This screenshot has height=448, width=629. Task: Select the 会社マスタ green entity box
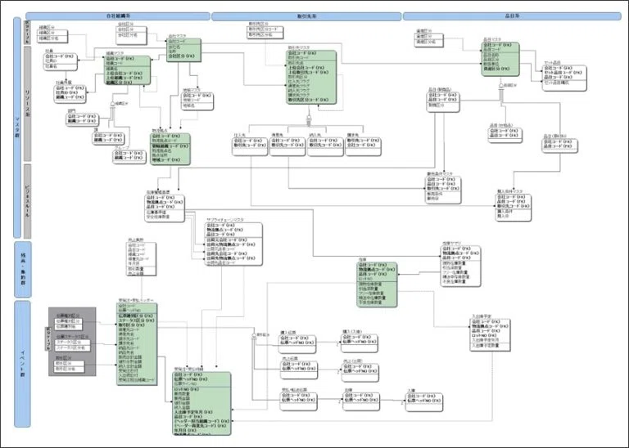(x=183, y=50)
